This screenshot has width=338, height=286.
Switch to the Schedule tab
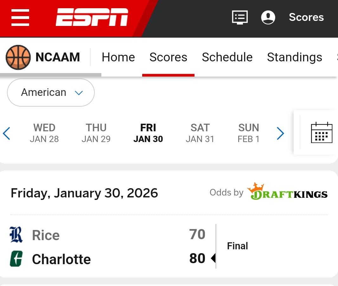[x=227, y=57]
